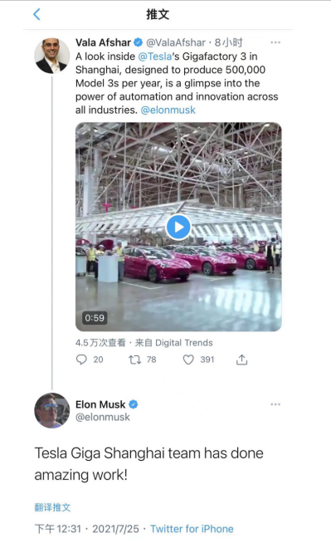Screen dimensions: 331x543
Task: Tap the share upload icon
Action: (x=241, y=360)
